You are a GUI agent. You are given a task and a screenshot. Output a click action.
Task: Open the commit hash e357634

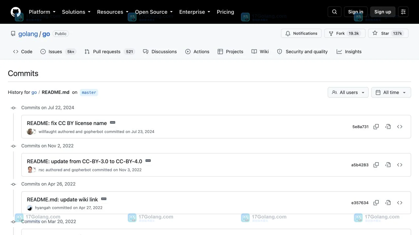[360, 203]
